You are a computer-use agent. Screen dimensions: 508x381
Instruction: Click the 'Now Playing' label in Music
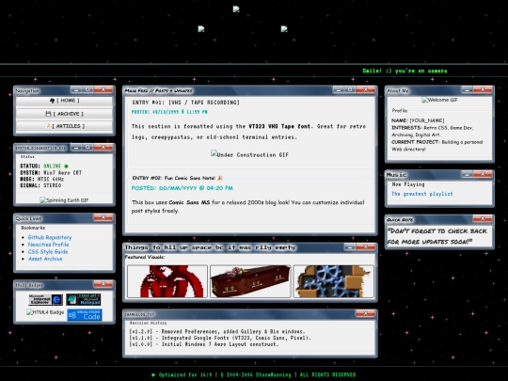[408, 184]
